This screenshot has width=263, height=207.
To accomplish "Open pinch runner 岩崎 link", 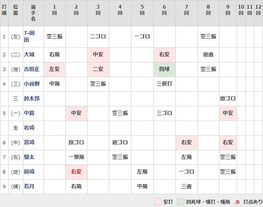I will (29, 128).
